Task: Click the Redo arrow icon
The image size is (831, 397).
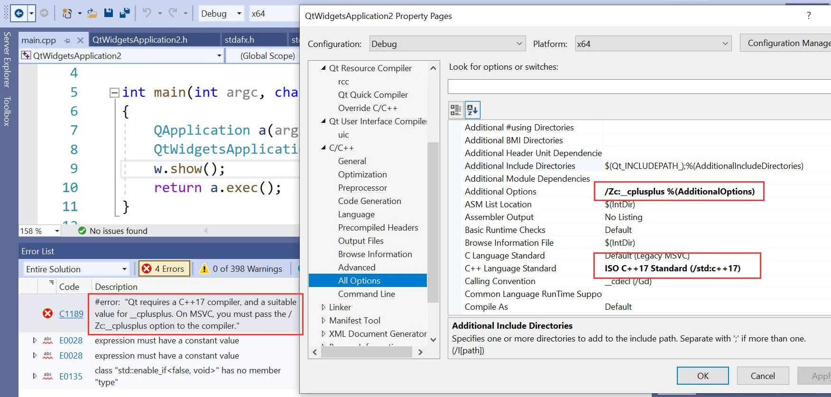Action: 173,13
